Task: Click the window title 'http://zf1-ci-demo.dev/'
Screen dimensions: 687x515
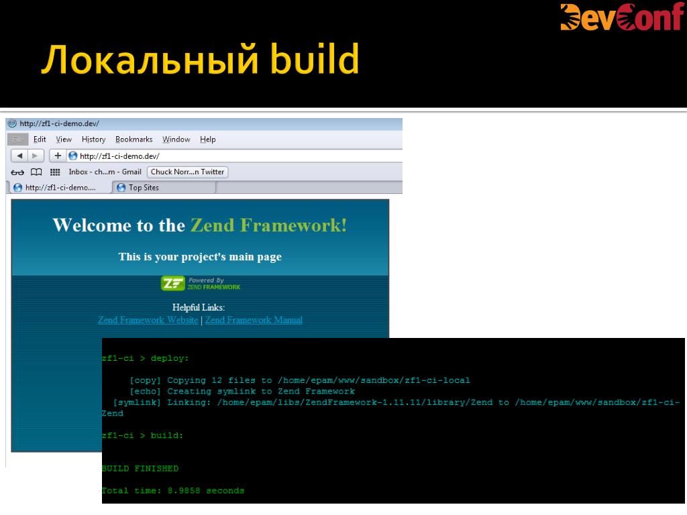Action: click(x=59, y=123)
